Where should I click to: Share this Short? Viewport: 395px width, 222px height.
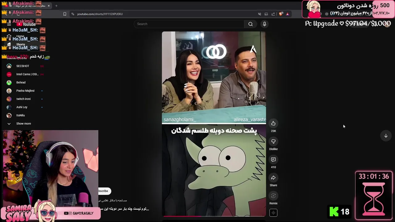273,178
